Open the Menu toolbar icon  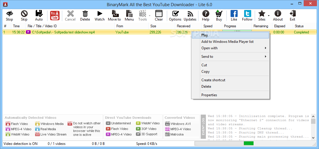click(x=129, y=14)
